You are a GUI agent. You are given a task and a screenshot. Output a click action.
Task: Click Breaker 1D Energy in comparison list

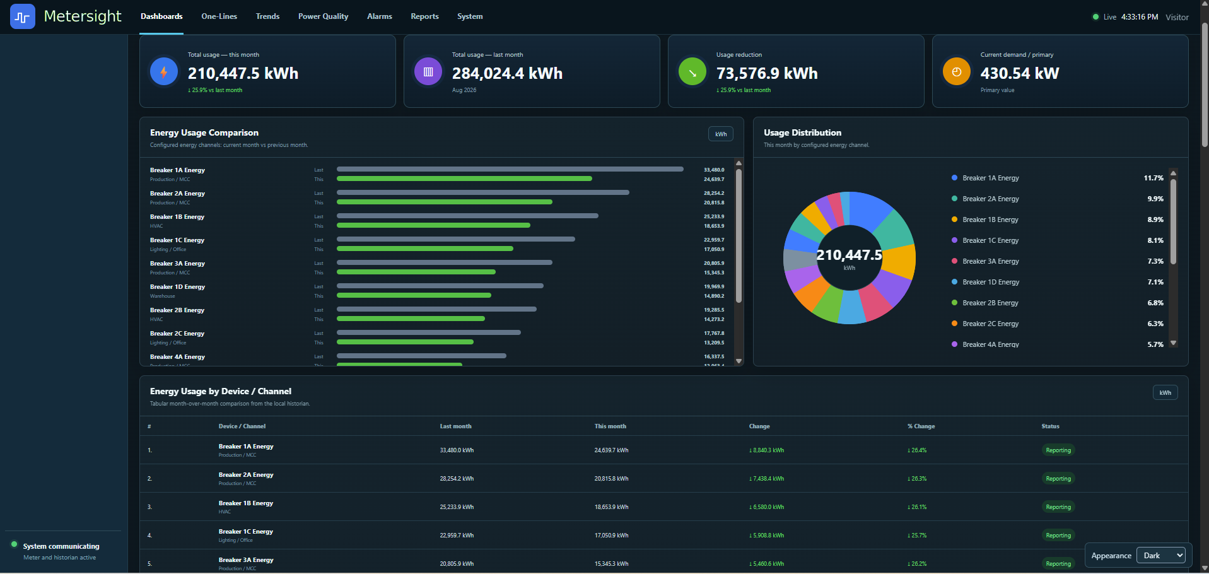(x=177, y=287)
